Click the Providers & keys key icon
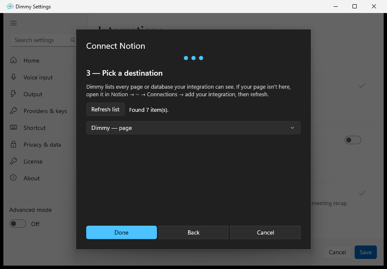The image size is (387, 269). click(13, 111)
